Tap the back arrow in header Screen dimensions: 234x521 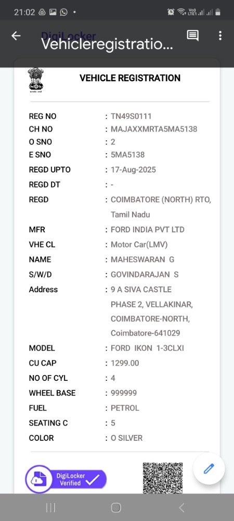(x=16, y=36)
